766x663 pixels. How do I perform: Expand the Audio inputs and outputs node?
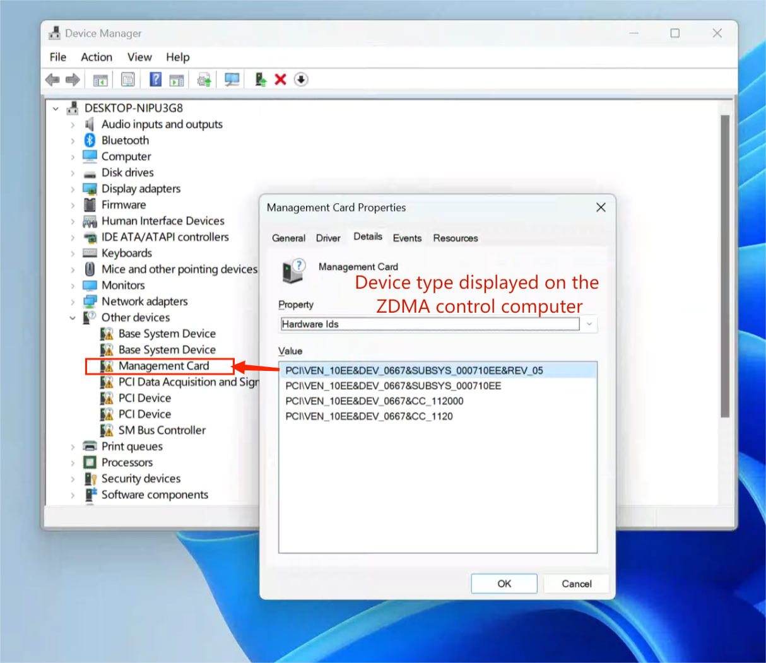[x=73, y=125]
